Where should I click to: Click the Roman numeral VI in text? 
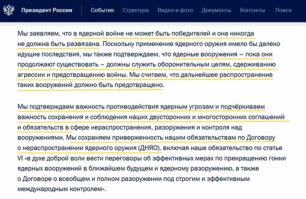[x=20, y=158]
